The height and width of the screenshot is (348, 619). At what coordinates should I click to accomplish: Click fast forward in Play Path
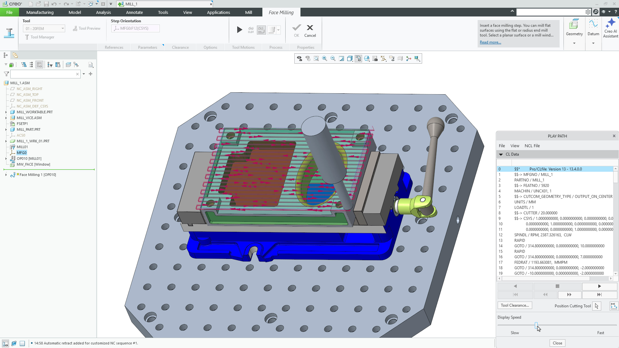pyautogui.click(x=569, y=295)
